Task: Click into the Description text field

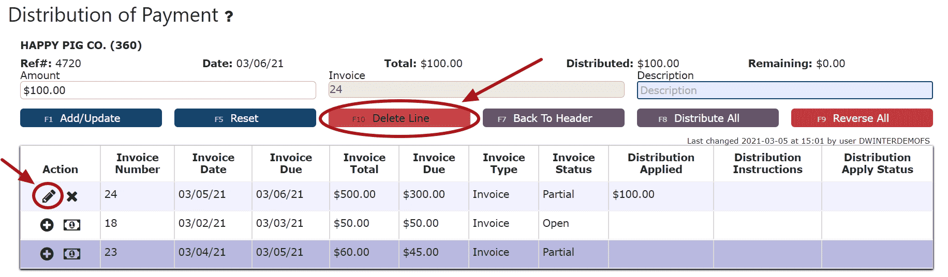Action: [x=784, y=90]
